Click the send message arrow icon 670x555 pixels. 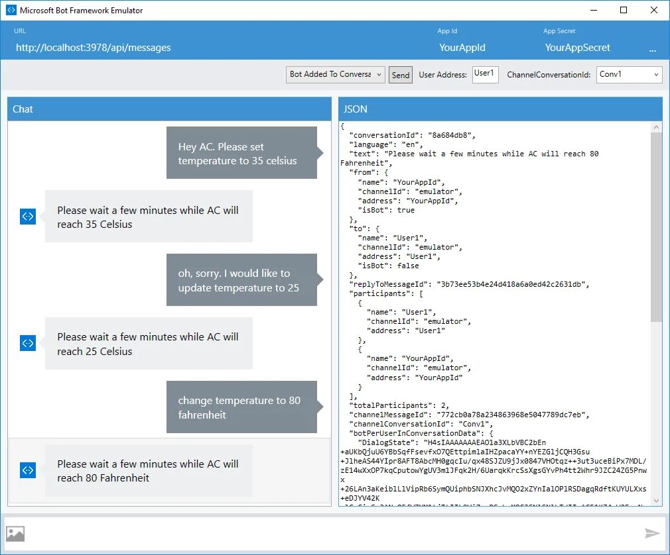coord(652,533)
